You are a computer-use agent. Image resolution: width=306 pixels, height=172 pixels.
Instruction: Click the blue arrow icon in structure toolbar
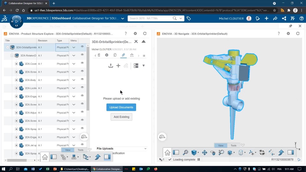pyautogui.click(x=98, y=157)
